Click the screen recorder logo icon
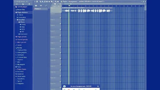 pos(64,86)
